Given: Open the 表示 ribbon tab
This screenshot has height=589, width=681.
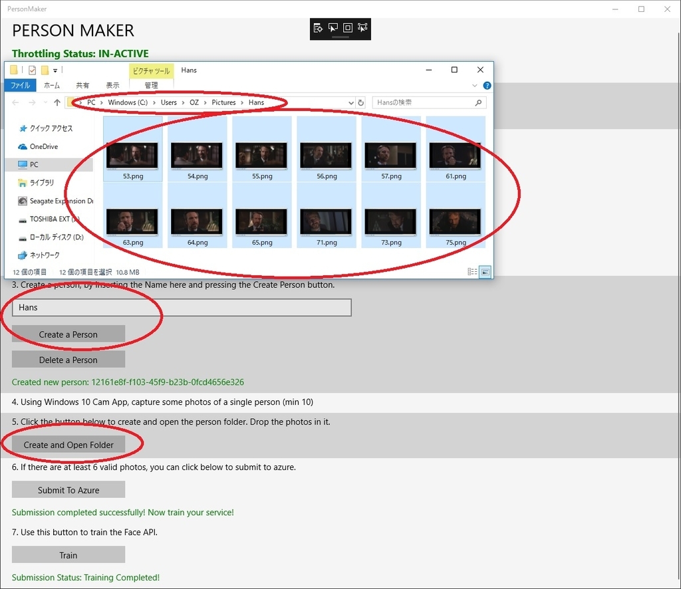Looking at the screenshot, I should click(x=112, y=85).
